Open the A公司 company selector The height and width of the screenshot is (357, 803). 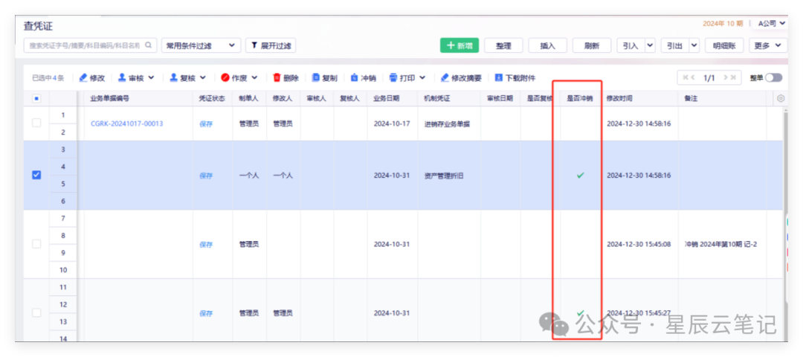[x=772, y=24]
